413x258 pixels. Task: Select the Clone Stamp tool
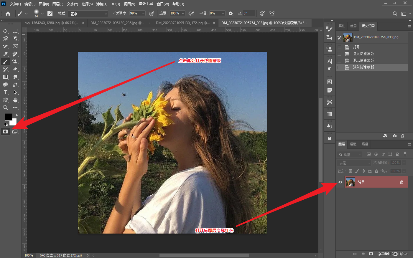15,62
